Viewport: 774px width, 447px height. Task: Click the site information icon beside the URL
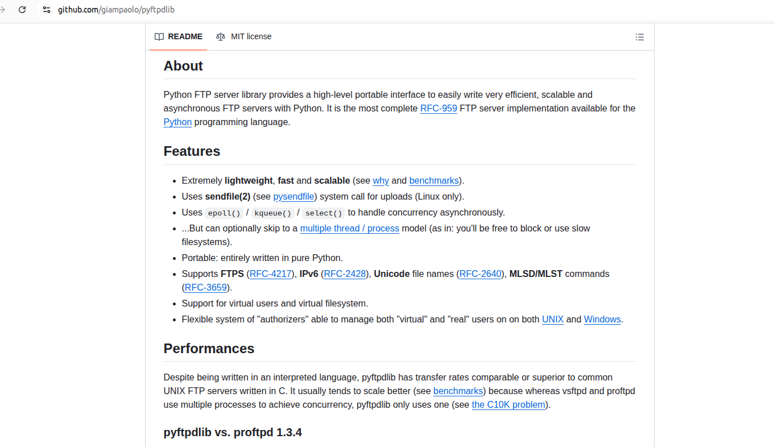(47, 10)
